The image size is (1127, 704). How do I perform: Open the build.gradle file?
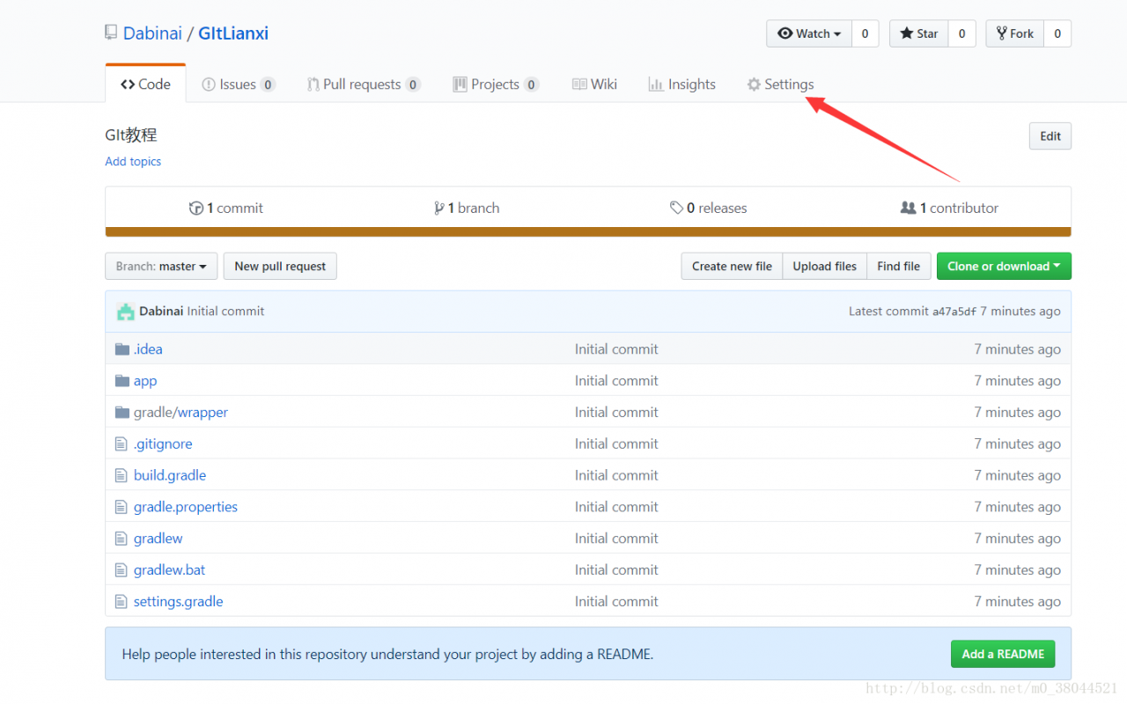(170, 475)
